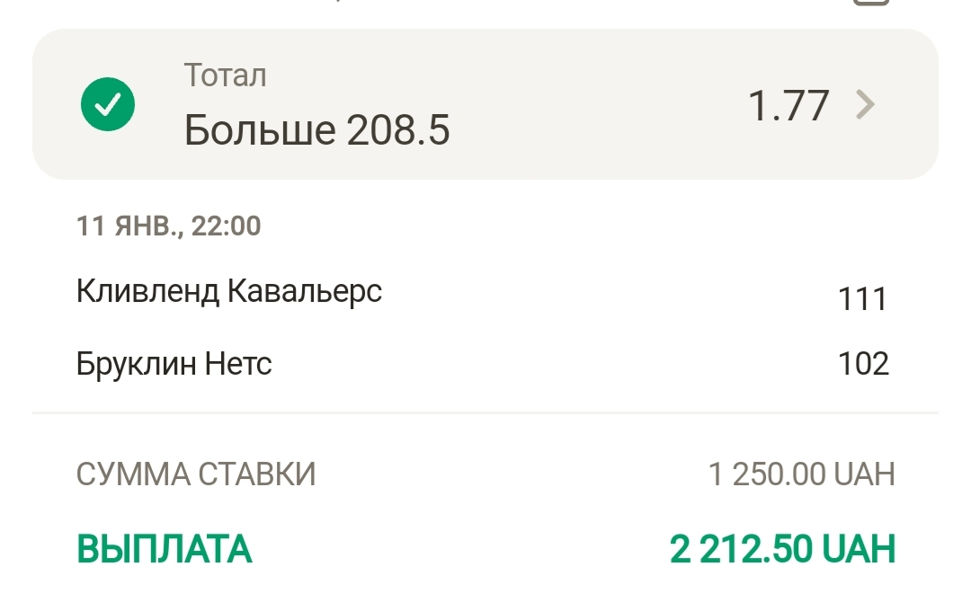Expand bet details with the chevron arrow
The image size is (971, 611).
(x=865, y=105)
